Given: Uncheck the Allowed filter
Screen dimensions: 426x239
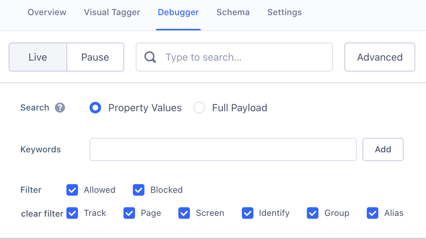Looking at the screenshot, I should click(x=72, y=190).
